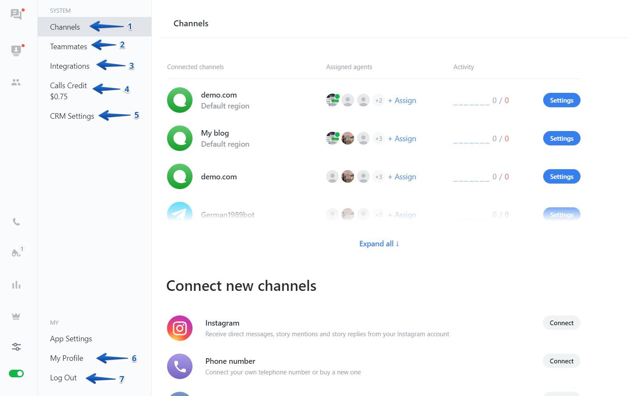
Task: Open Teammates in the sidebar
Action: (69, 46)
